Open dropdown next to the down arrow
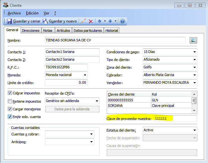The width and height of the screenshot is (208, 163). tap(115, 21)
